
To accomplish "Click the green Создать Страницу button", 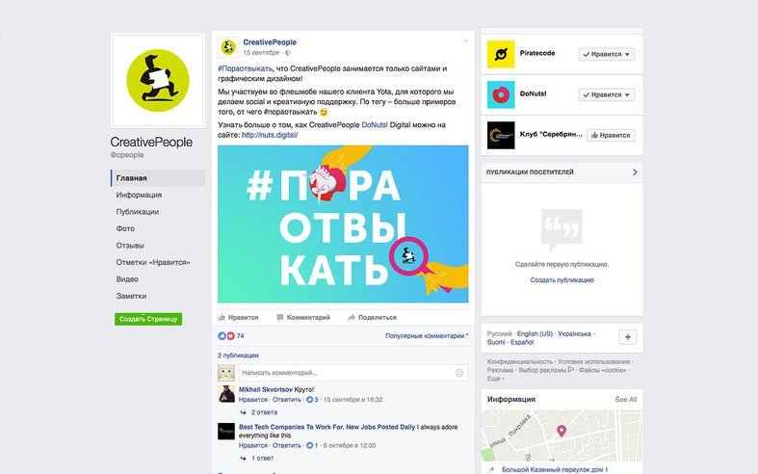I will tap(148, 319).
